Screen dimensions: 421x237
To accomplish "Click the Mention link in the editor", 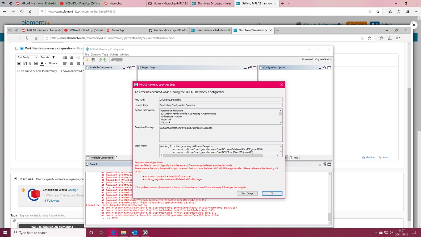I will [x=368, y=157].
